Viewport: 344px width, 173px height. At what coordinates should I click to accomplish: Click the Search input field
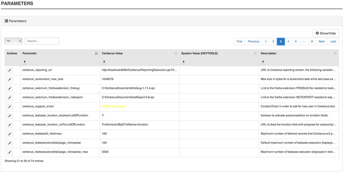click(42, 41)
